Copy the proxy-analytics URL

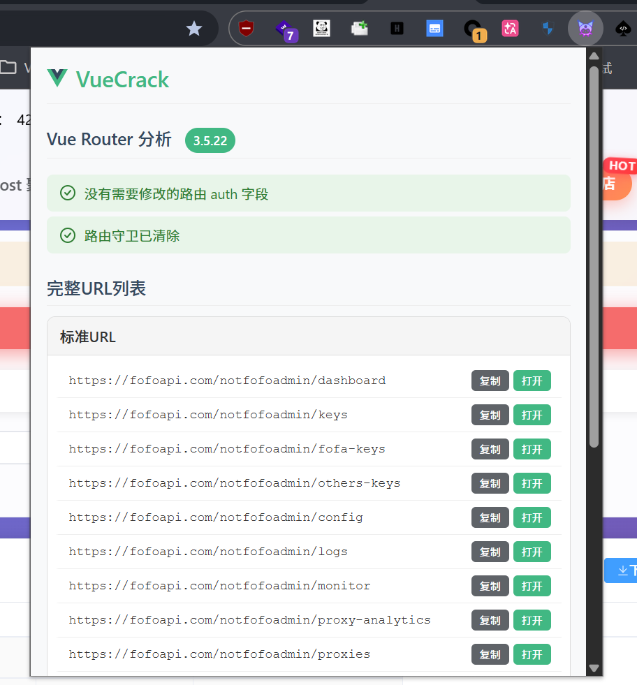point(490,620)
